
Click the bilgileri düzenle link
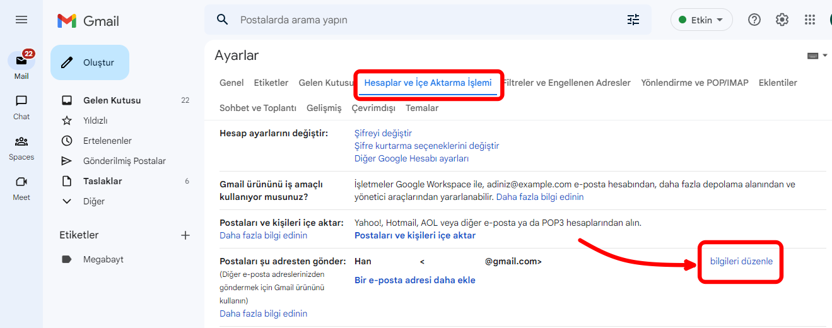click(741, 261)
